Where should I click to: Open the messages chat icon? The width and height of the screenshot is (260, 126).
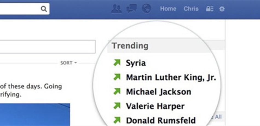[x=132, y=9]
